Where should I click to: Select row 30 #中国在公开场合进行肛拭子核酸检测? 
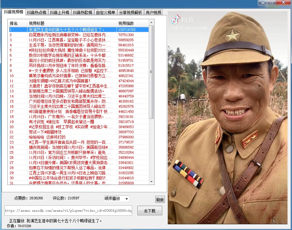pos(79,178)
